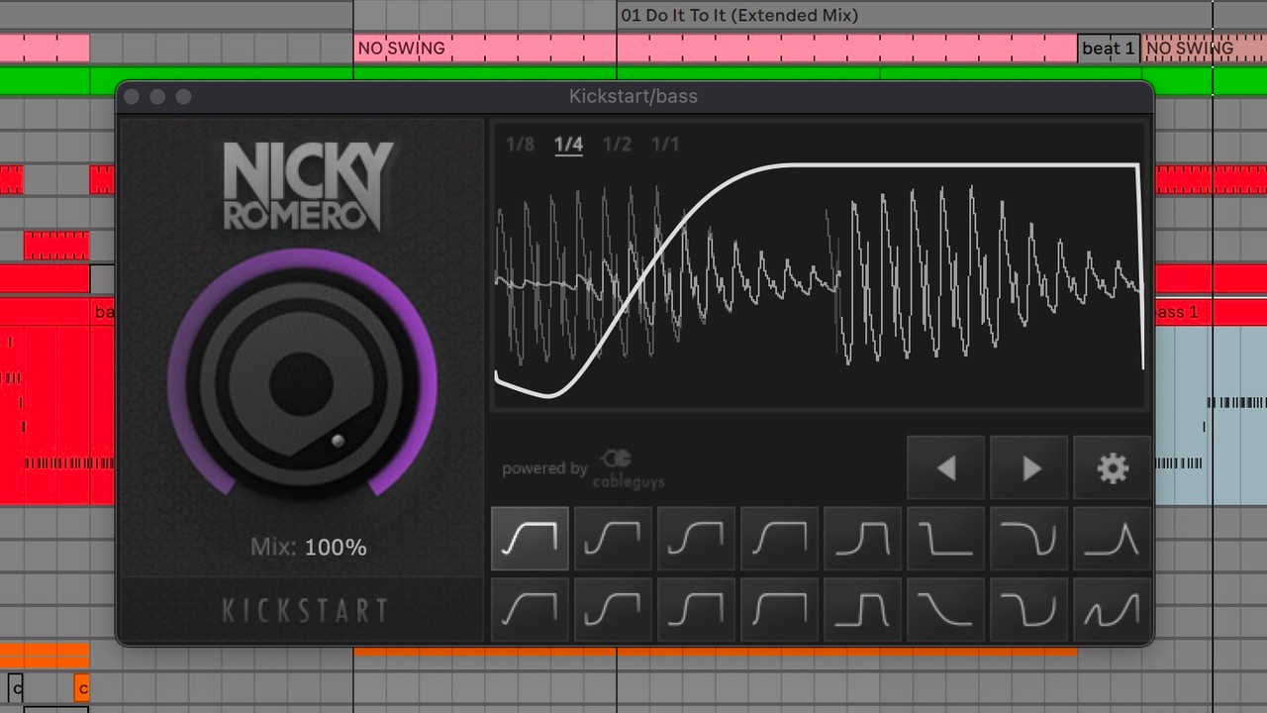Select the sixth top-row preset with the sharp drop
This screenshot has width=1267, height=713.
[x=946, y=539]
